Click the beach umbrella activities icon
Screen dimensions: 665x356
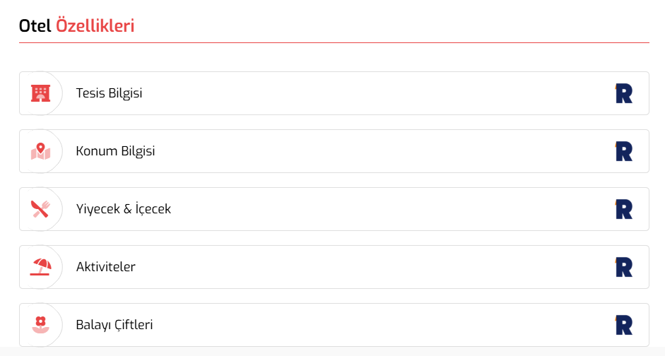pos(41,267)
